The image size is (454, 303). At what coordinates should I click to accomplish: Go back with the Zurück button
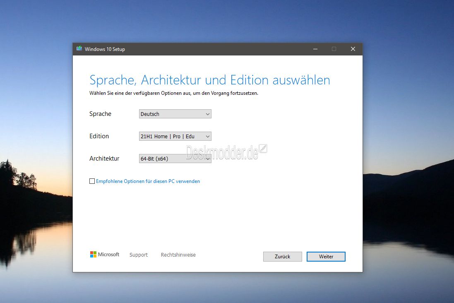(283, 256)
